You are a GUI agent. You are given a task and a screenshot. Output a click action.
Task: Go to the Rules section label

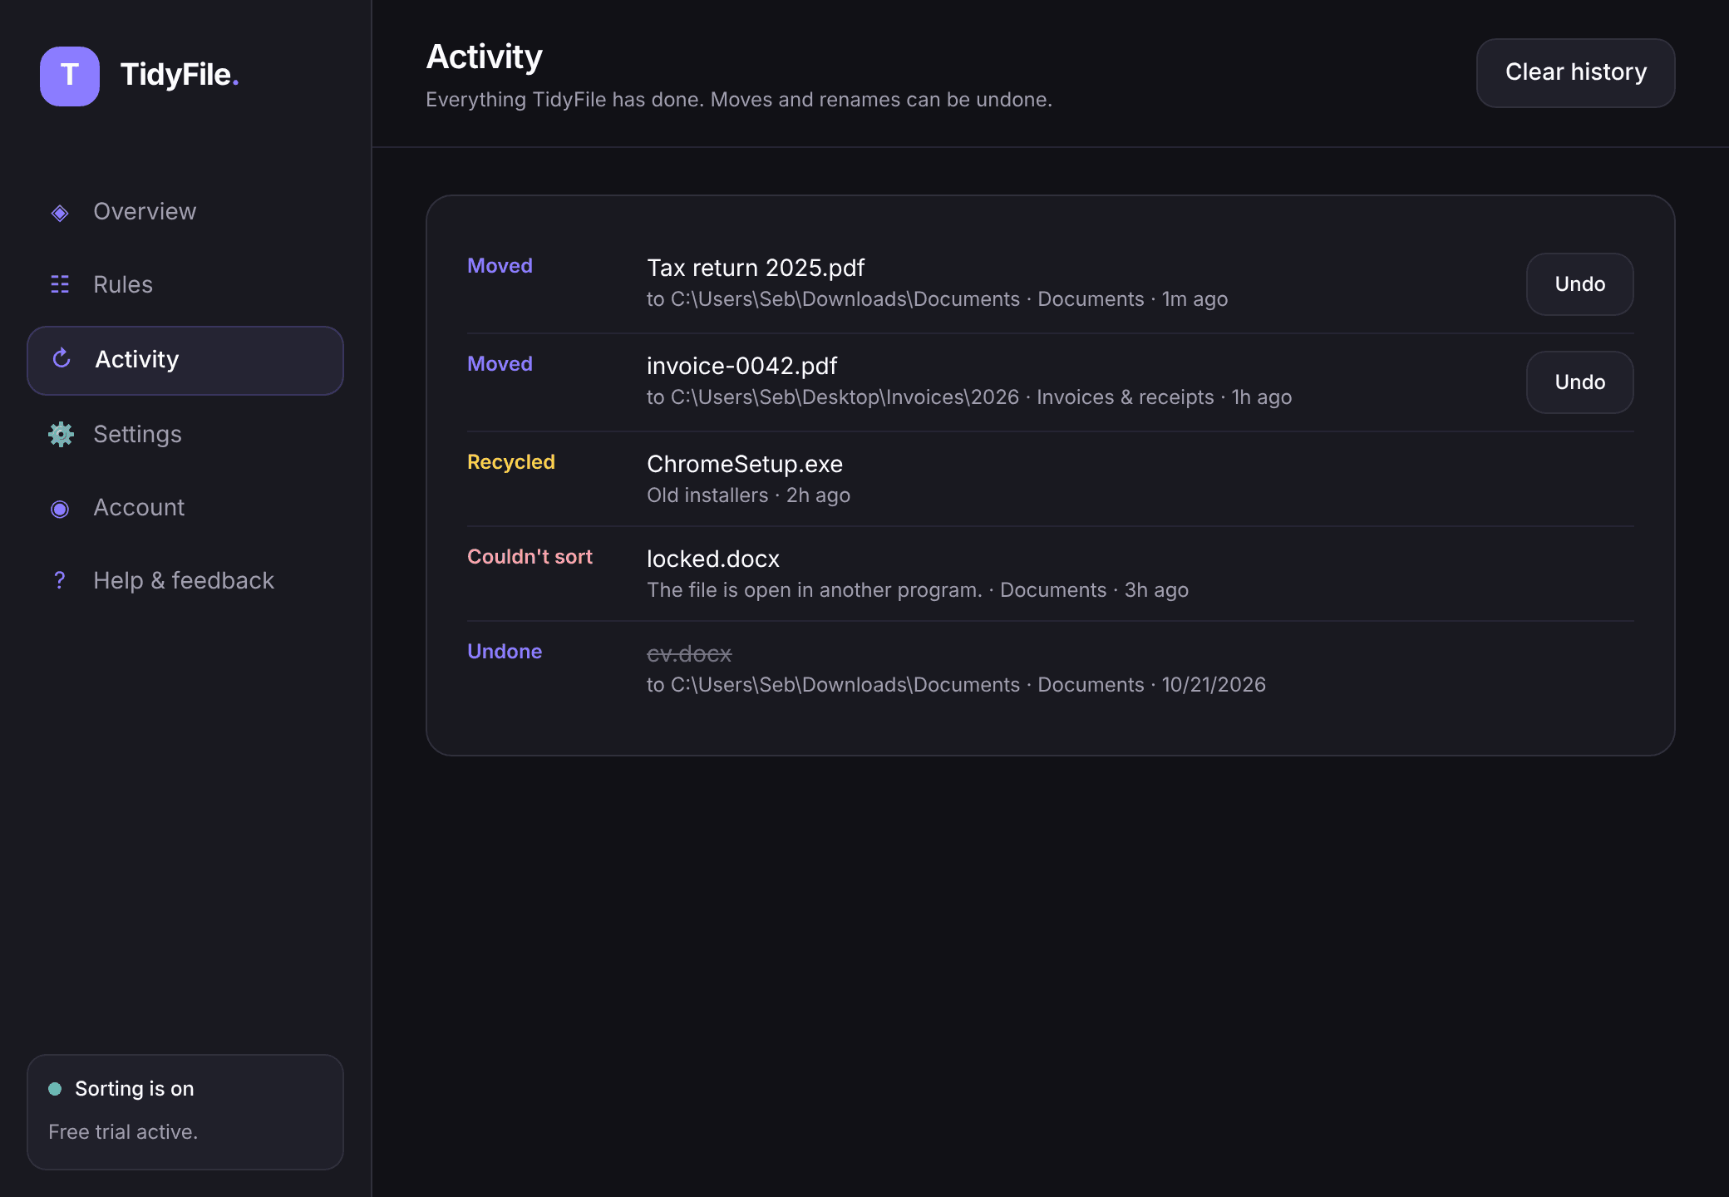click(123, 284)
